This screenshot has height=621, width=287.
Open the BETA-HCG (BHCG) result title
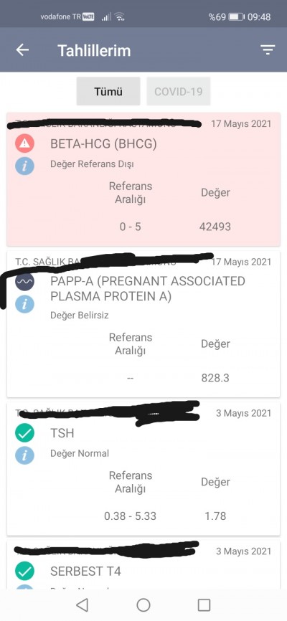point(103,143)
